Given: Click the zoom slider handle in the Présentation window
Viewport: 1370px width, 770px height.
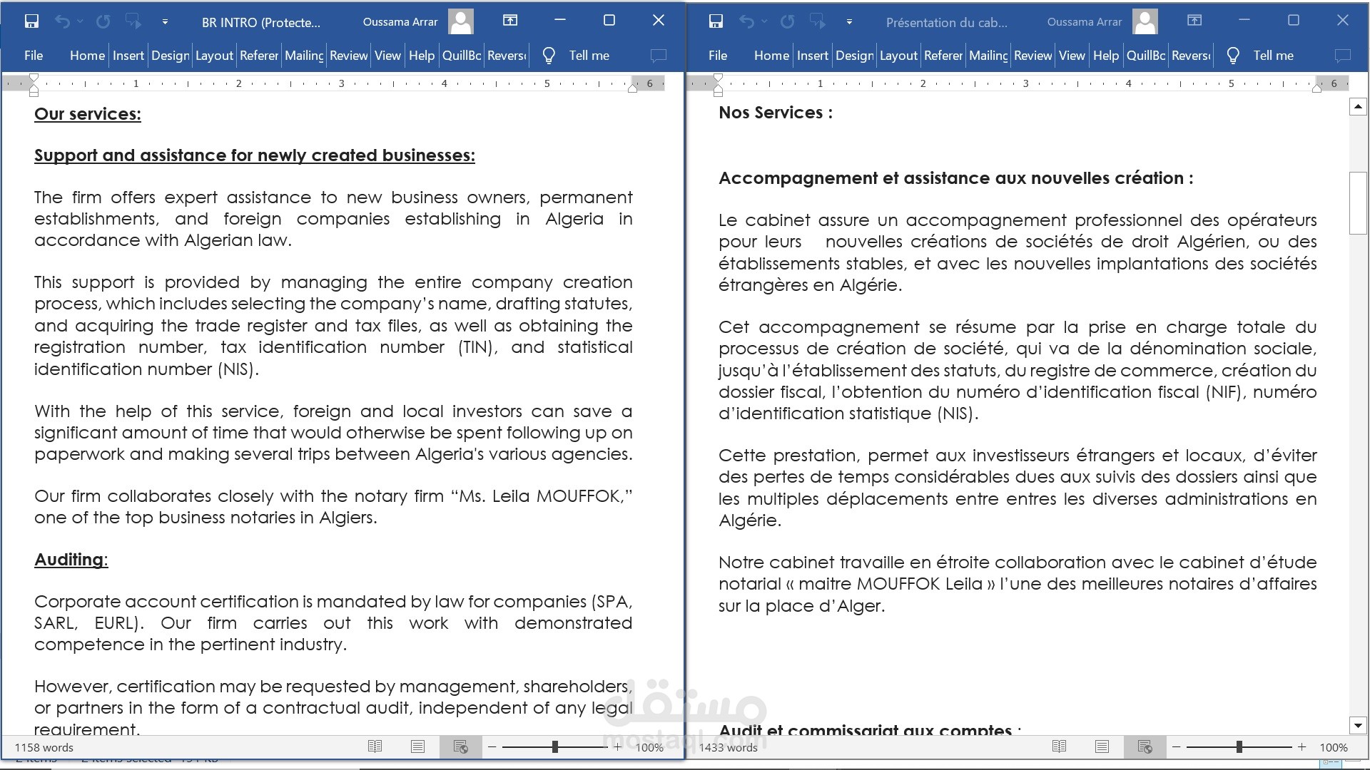Looking at the screenshot, I should click(x=1239, y=746).
